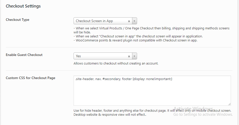Click the 'Go to Settings to activate Windows' text

tap(203, 114)
